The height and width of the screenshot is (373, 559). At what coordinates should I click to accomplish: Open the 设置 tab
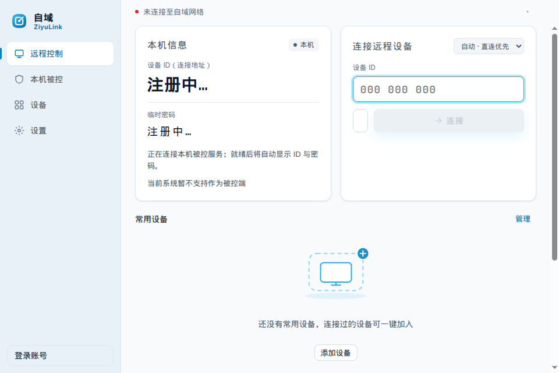tap(60, 131)
